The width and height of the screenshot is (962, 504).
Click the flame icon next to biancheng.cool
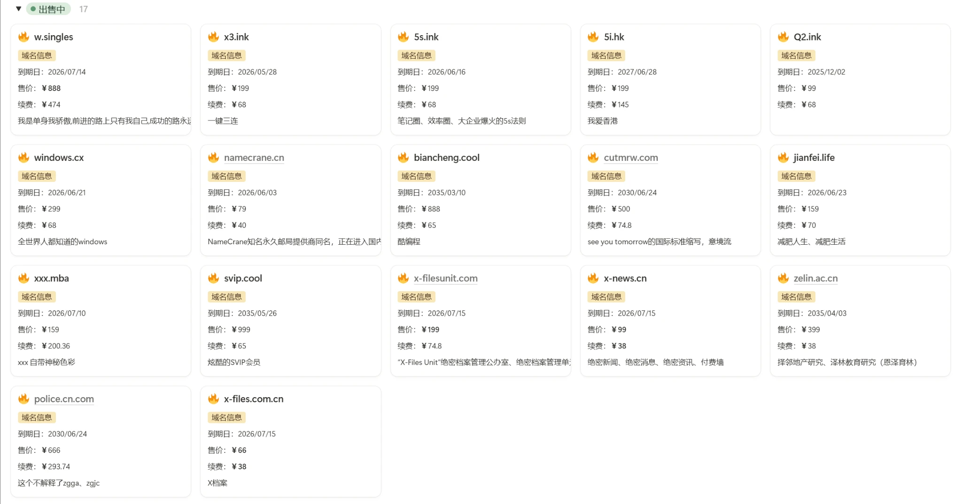[x=403, y=158]
